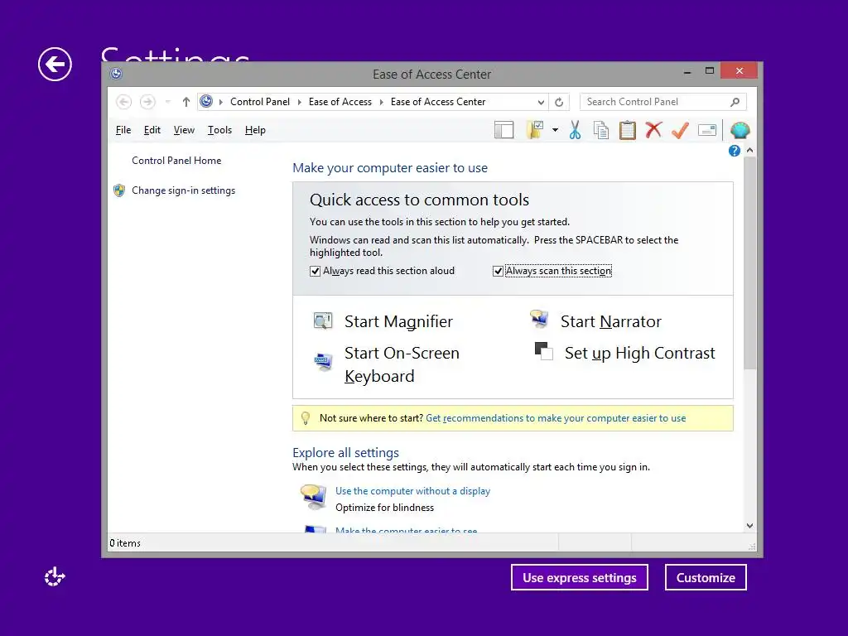The height and width of the screenshot is (636, 848).
Task: Click the shield icon beside sign-in settings
Action: click(119, 190)
